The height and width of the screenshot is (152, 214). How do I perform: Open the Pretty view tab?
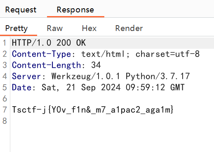16,28
